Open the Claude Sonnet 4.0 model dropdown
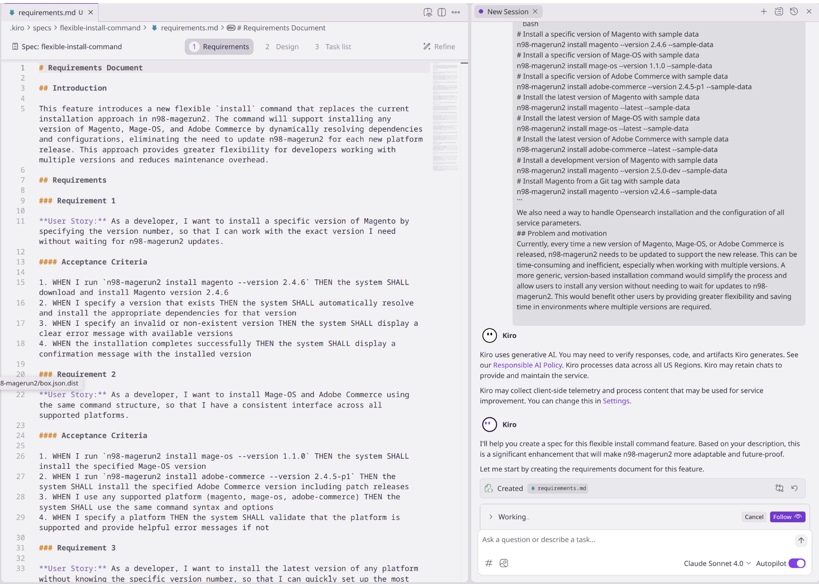The image size is (819, 584). [x=717, y=563]
